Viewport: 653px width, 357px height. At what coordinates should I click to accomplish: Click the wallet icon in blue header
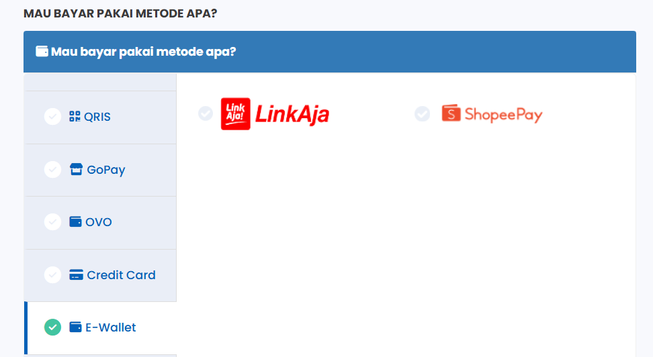(42, 52)
